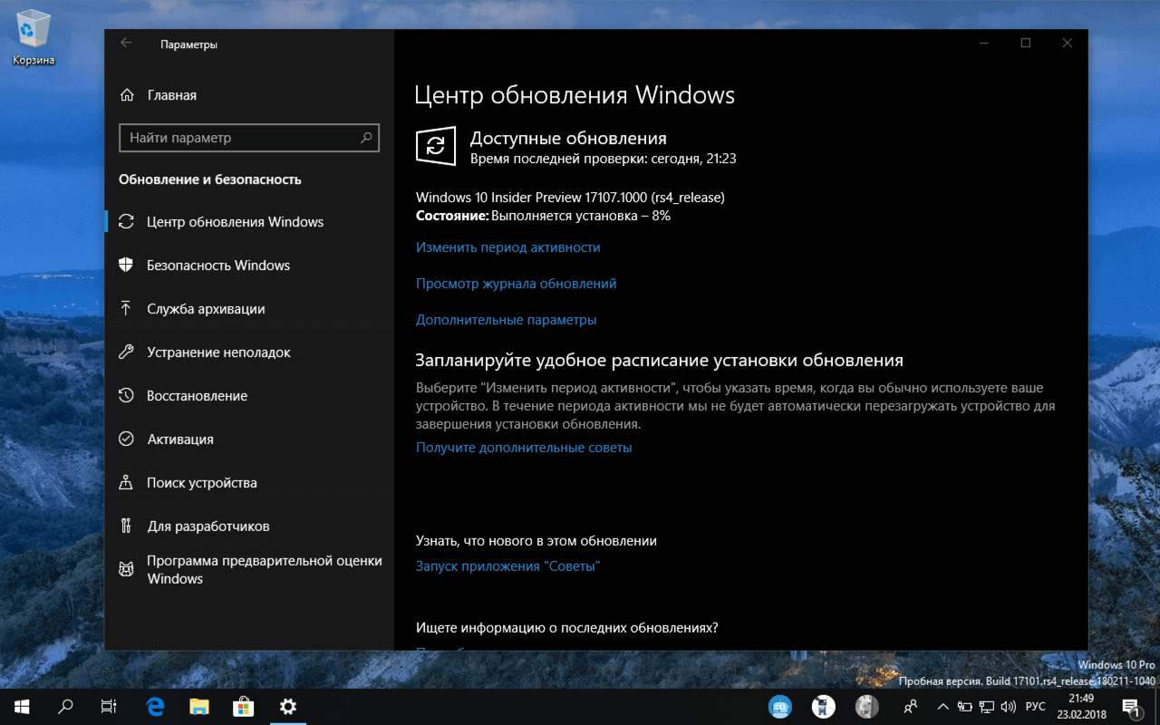Maximize the Параметры window
Image resolution: width=1160 pixels, height=725 pixels.
coord(1026,43)
